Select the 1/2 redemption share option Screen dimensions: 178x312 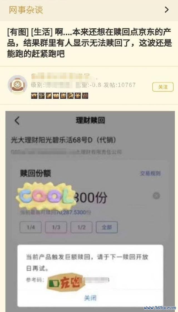[81, 227]
